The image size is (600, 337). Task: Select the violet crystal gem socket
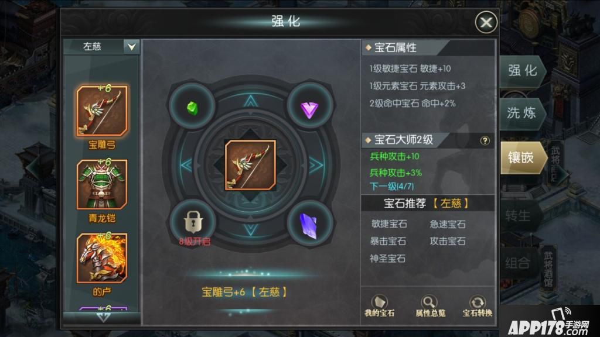309,225
